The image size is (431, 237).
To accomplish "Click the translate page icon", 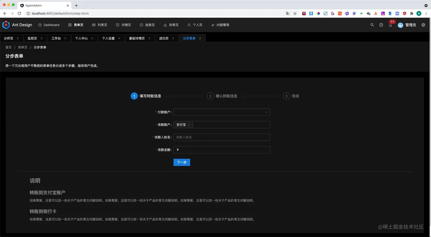I will 288,13.
